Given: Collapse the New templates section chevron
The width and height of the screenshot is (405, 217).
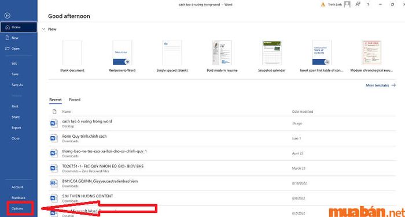Looking at the screenshot, I should (x=43, y=29).
